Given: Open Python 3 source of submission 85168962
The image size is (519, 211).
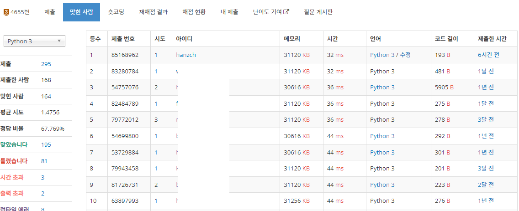Looking at the screenshot, I should click(382, 55).
